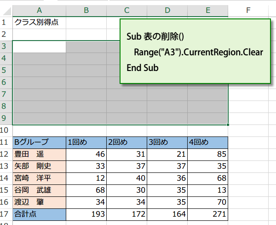Viewport: 276px width, 225px height.
Task: Select the 合計点 label cell
Action: coord(39,214)
